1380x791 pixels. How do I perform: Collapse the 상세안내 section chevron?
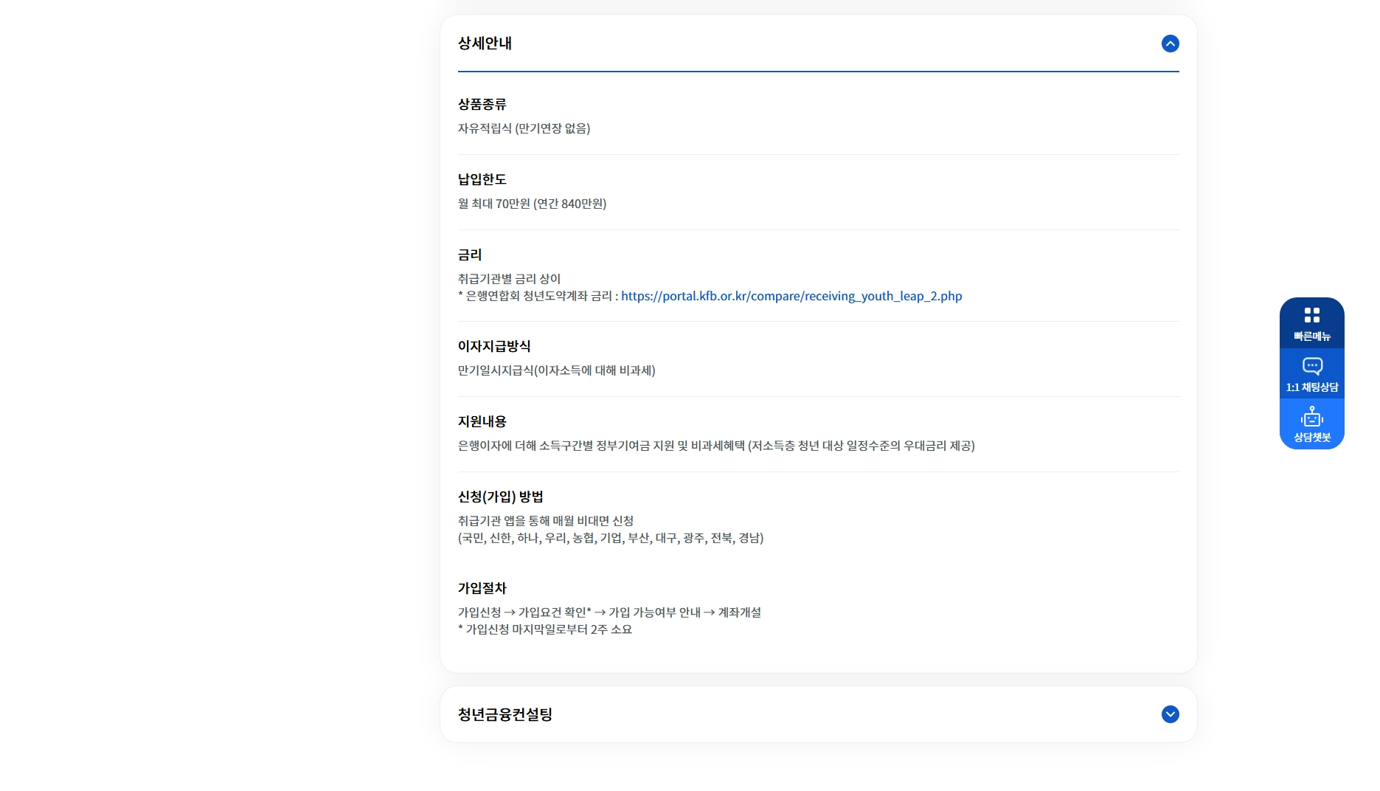pyautogui.click(x=1170, y=44)
